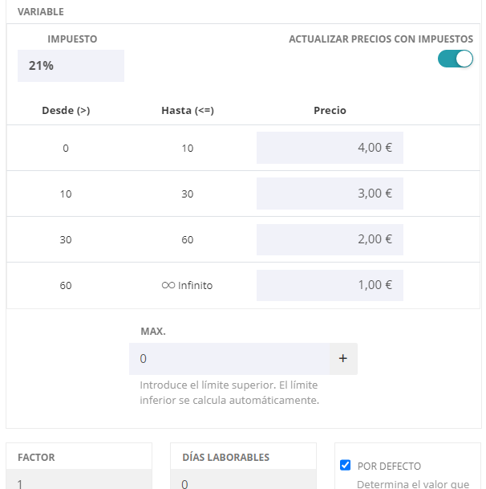486x489 pixels.
Task: Edit the 1,00 € price field
Action: [x=330, y=285]
